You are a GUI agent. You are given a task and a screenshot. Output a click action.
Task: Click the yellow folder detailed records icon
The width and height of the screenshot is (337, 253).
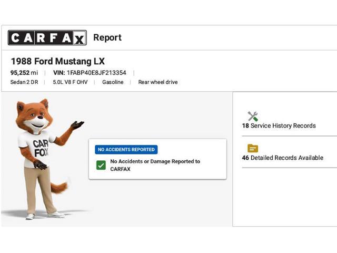click(x=253, y=148)
